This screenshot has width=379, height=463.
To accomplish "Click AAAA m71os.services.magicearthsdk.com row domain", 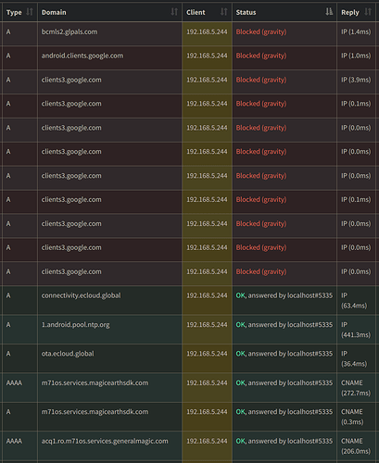I will 95,382.
